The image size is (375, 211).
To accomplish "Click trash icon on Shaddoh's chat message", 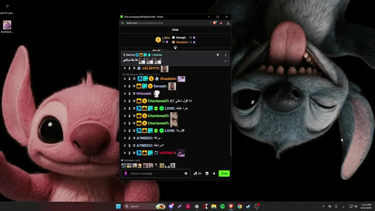I will click(x=125, y=79).
